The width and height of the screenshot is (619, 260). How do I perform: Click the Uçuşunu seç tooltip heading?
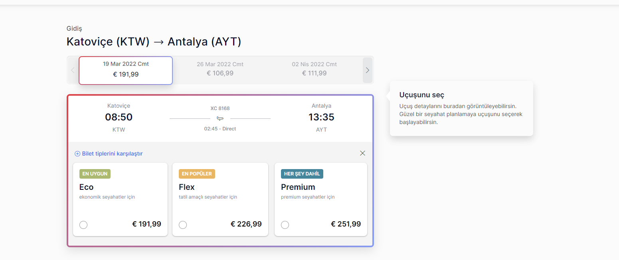tap(422, 95)
